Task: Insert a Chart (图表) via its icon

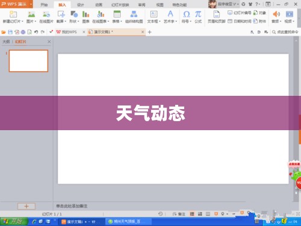Action: (x=85, y=14)
